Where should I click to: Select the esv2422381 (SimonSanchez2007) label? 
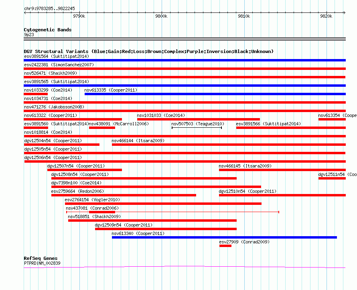point(59,65)
